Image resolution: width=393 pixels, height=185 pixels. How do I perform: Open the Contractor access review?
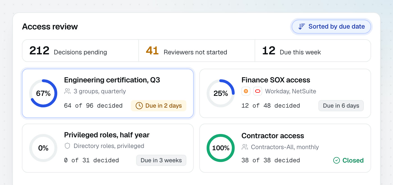pos(285,148)
